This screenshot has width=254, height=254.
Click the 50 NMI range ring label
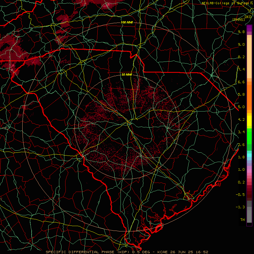pos(127,75)
